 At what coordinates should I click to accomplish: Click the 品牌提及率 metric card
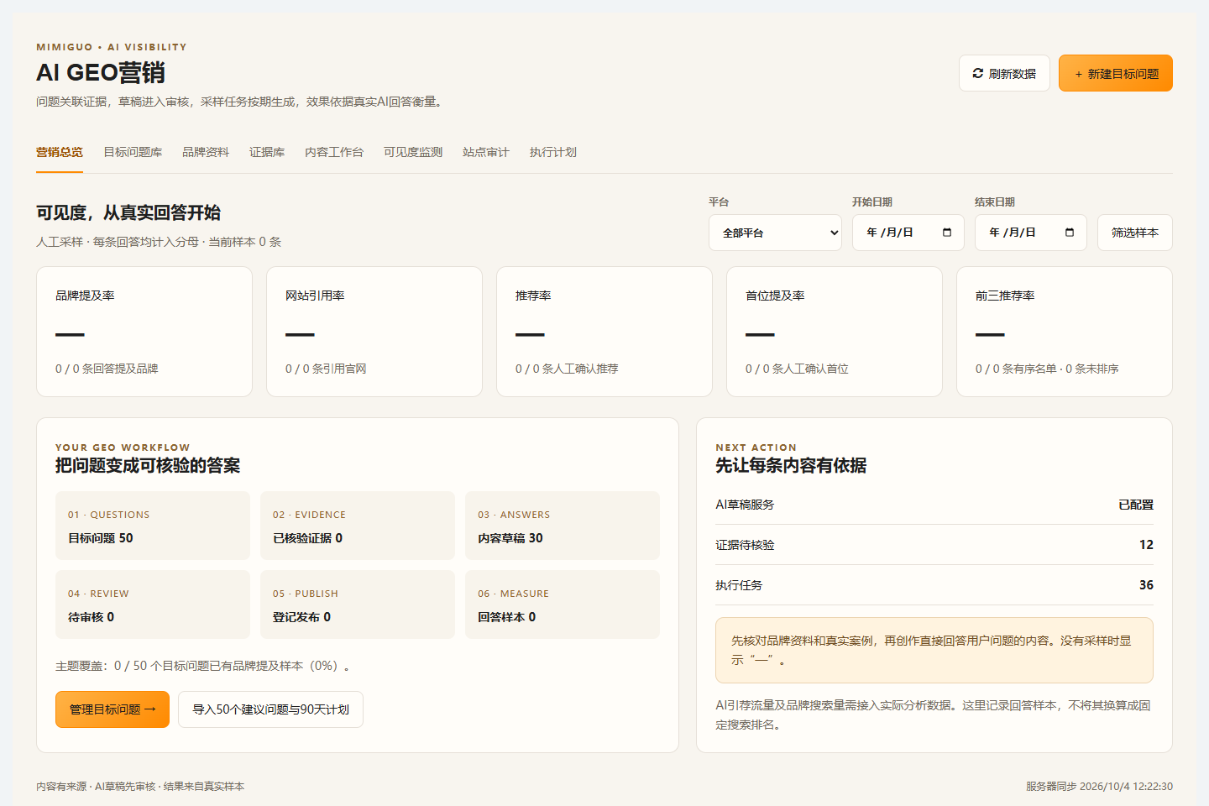(x=144, y=332)
